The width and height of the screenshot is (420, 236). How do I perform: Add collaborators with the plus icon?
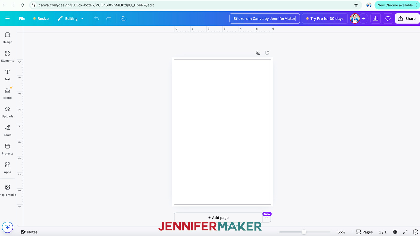point(363,18)
